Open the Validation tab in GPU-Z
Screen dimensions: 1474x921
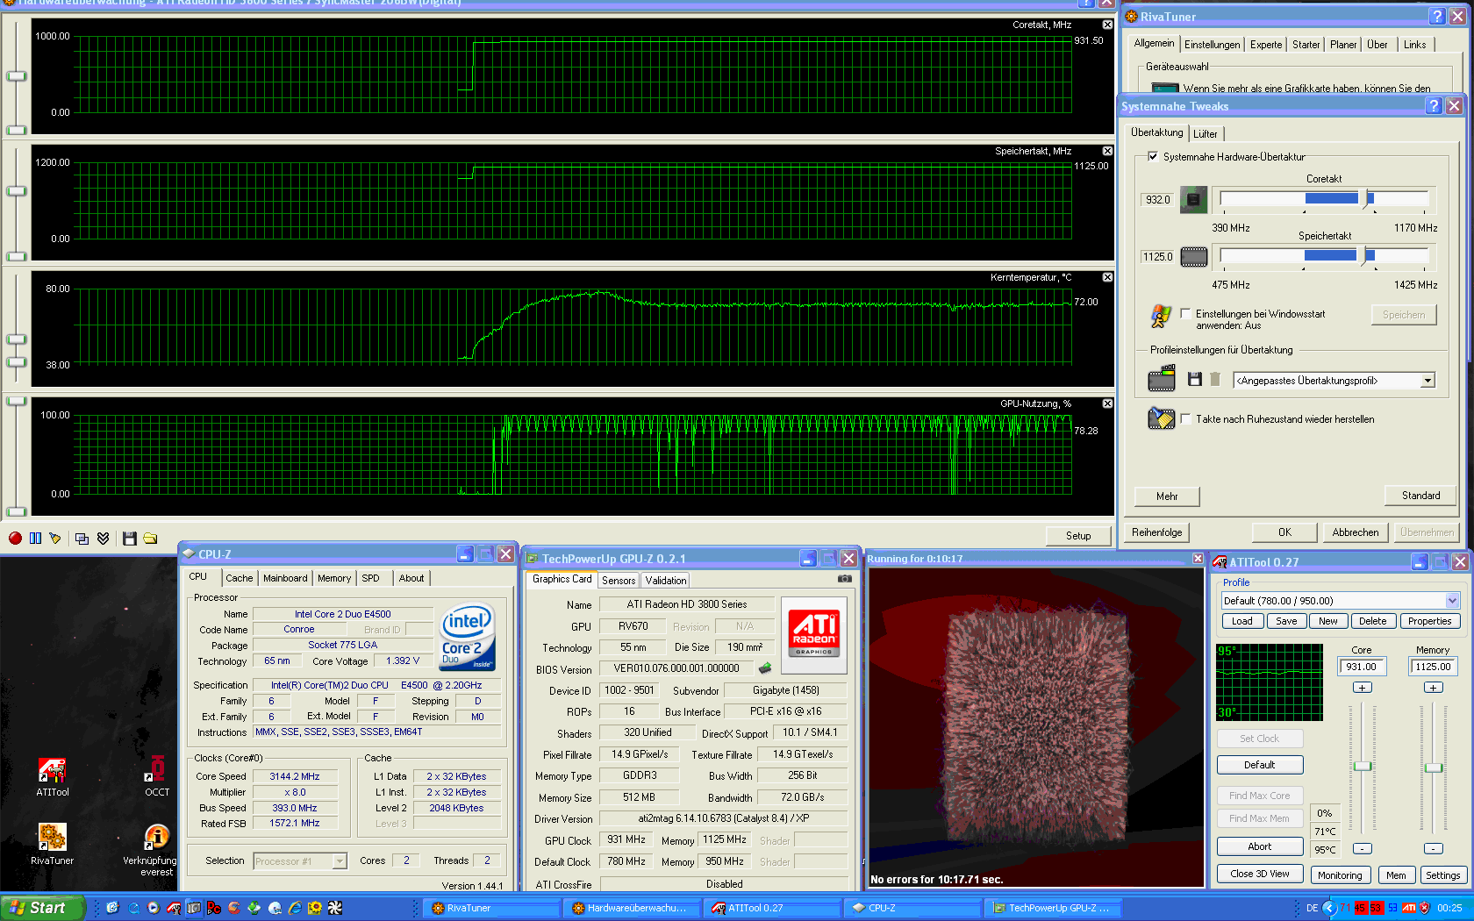666,581
